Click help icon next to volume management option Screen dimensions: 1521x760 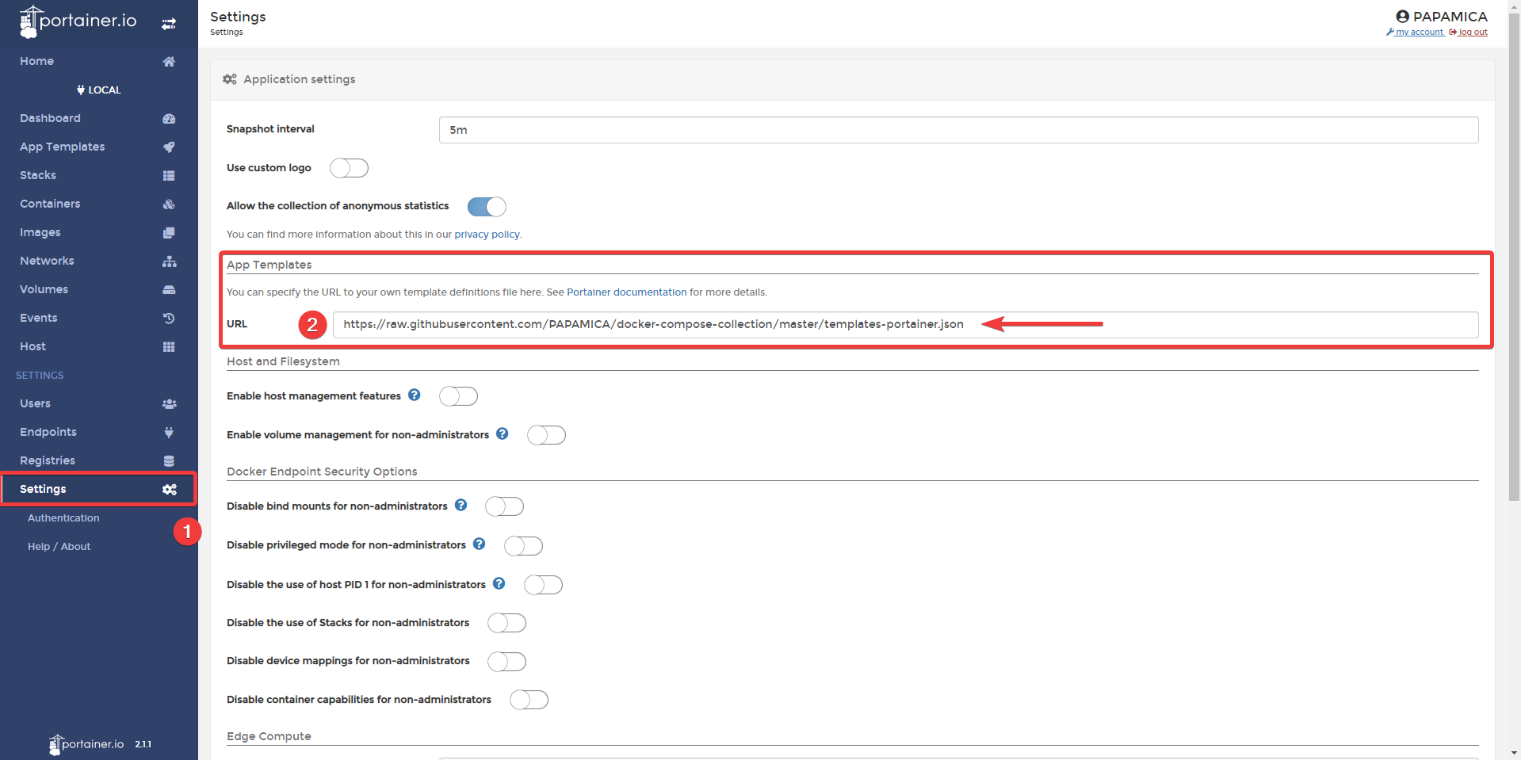coord(502,433)
